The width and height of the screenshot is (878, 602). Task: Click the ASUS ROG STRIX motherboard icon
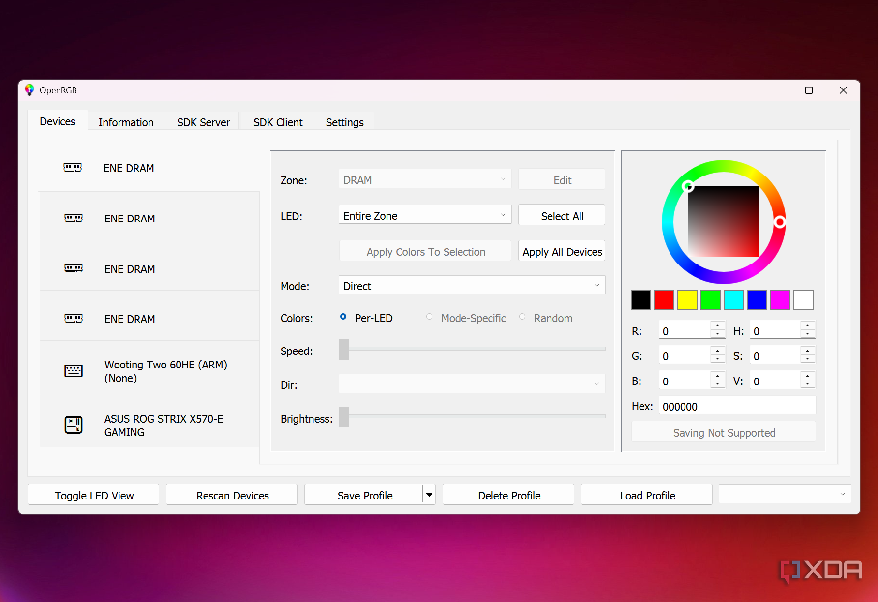click(74, 425)
